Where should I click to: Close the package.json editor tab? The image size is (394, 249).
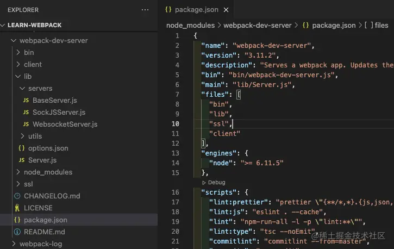point(226,10)
